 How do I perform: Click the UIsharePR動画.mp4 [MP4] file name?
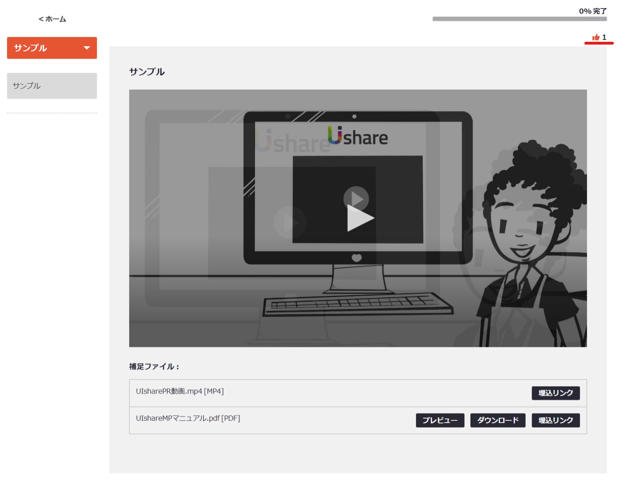coord(180,391)
